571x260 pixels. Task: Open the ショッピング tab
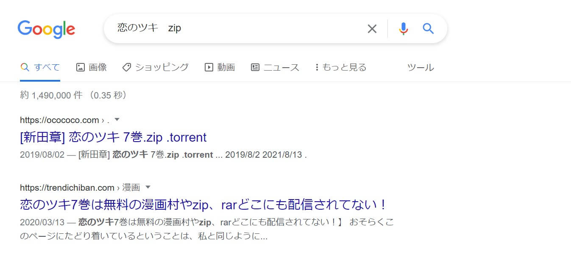pos(155,67)
